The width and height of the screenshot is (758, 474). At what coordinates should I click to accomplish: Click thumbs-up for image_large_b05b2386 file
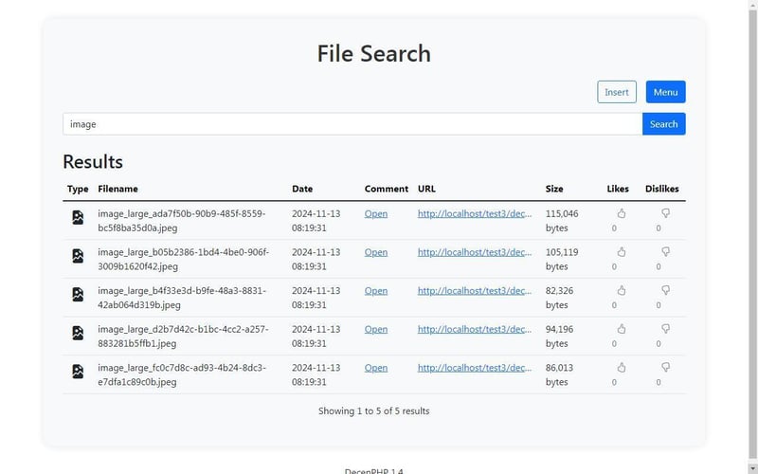[x=622, y=252]
